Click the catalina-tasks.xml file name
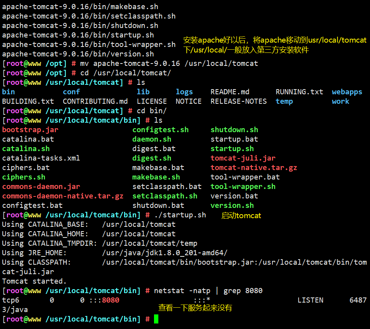 click(41, 158)
